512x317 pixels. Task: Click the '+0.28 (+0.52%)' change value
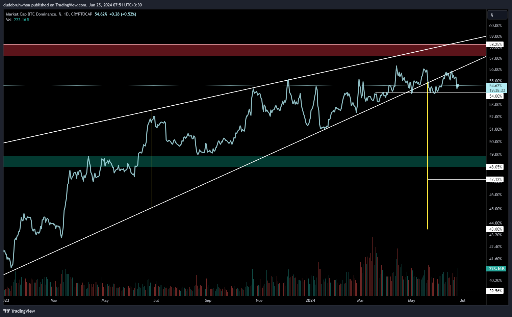click(x=123, y=14)
